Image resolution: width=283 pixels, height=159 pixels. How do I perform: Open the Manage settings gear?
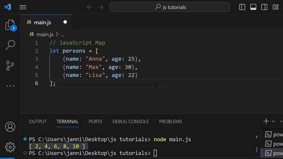tap(10, 147)
